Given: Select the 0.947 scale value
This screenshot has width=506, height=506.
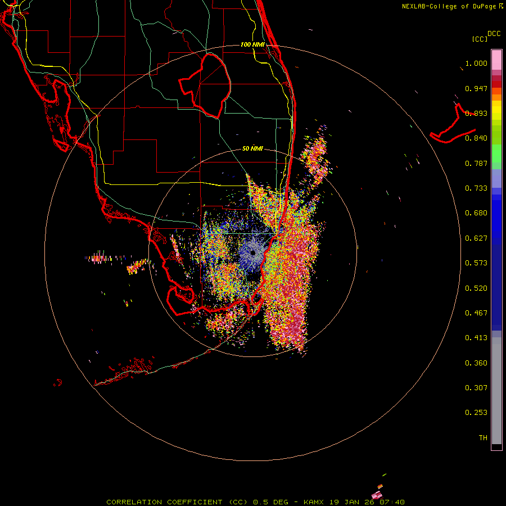Looking at the screenshot, I should tap(476, 88).
